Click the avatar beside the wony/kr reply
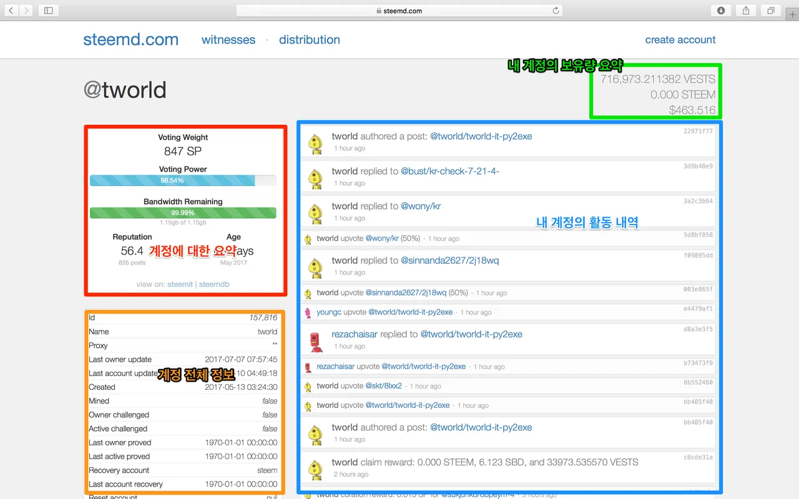 pos(316,213)
